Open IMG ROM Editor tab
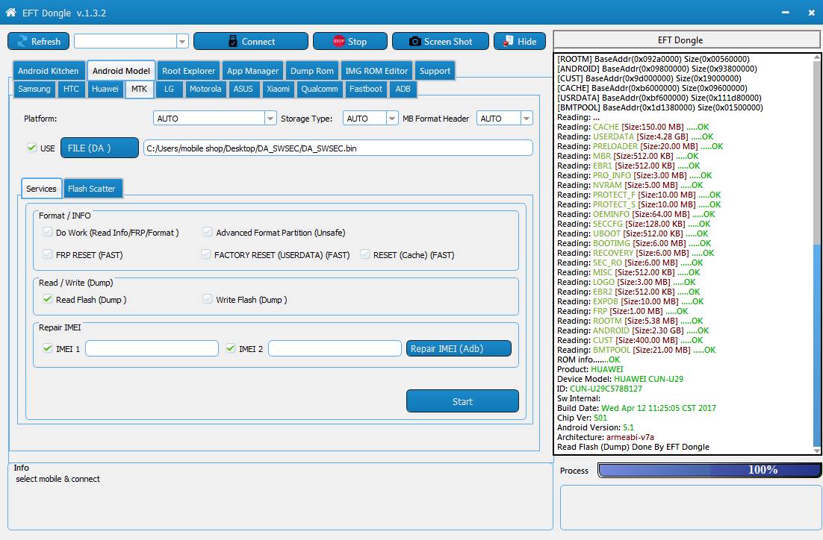 [x=376, y=71]
